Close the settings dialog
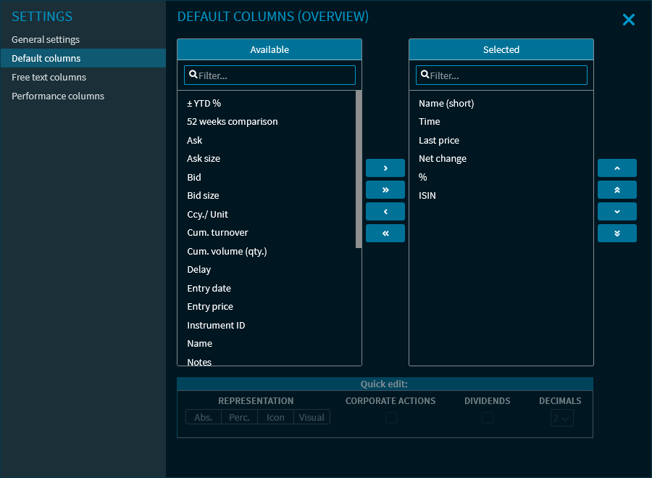 coord(628,20)
